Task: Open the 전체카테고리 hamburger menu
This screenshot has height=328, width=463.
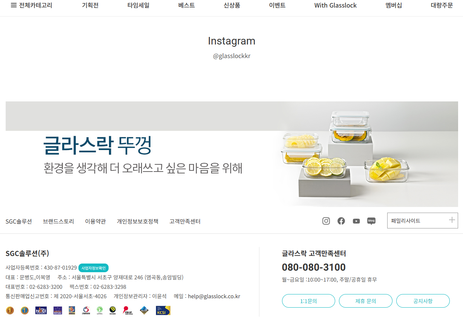Action: tap(32, 5)
